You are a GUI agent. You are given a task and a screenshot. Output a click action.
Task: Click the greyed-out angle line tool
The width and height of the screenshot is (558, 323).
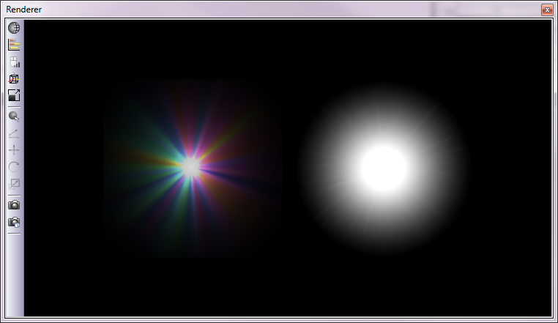pos(14,133)
